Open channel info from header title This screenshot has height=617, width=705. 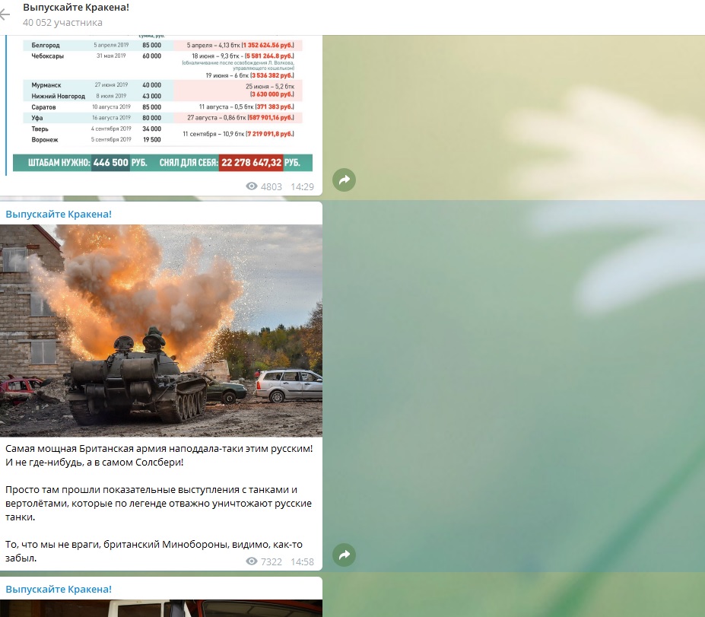(76, 7)
